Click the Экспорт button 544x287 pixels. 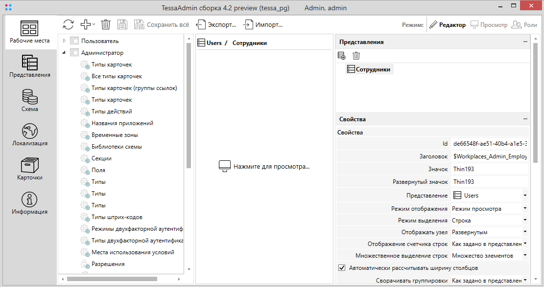[216, 24]
